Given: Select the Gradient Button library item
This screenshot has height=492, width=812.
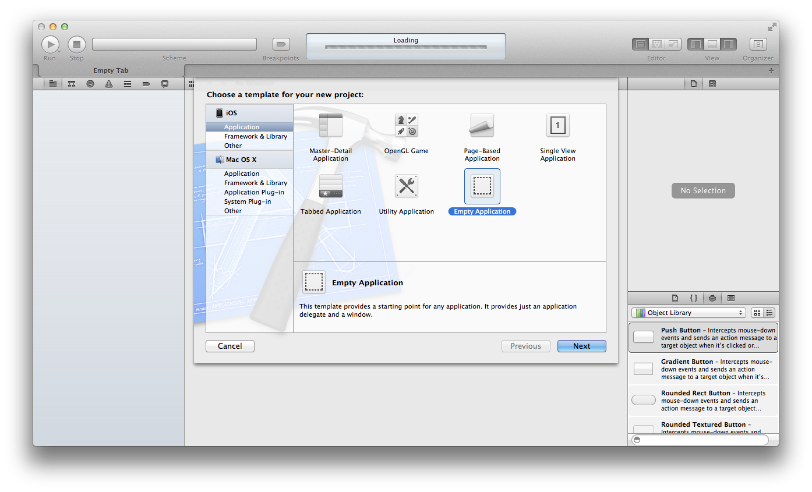Looking at the screenshot, I should (x=703, y=369).
